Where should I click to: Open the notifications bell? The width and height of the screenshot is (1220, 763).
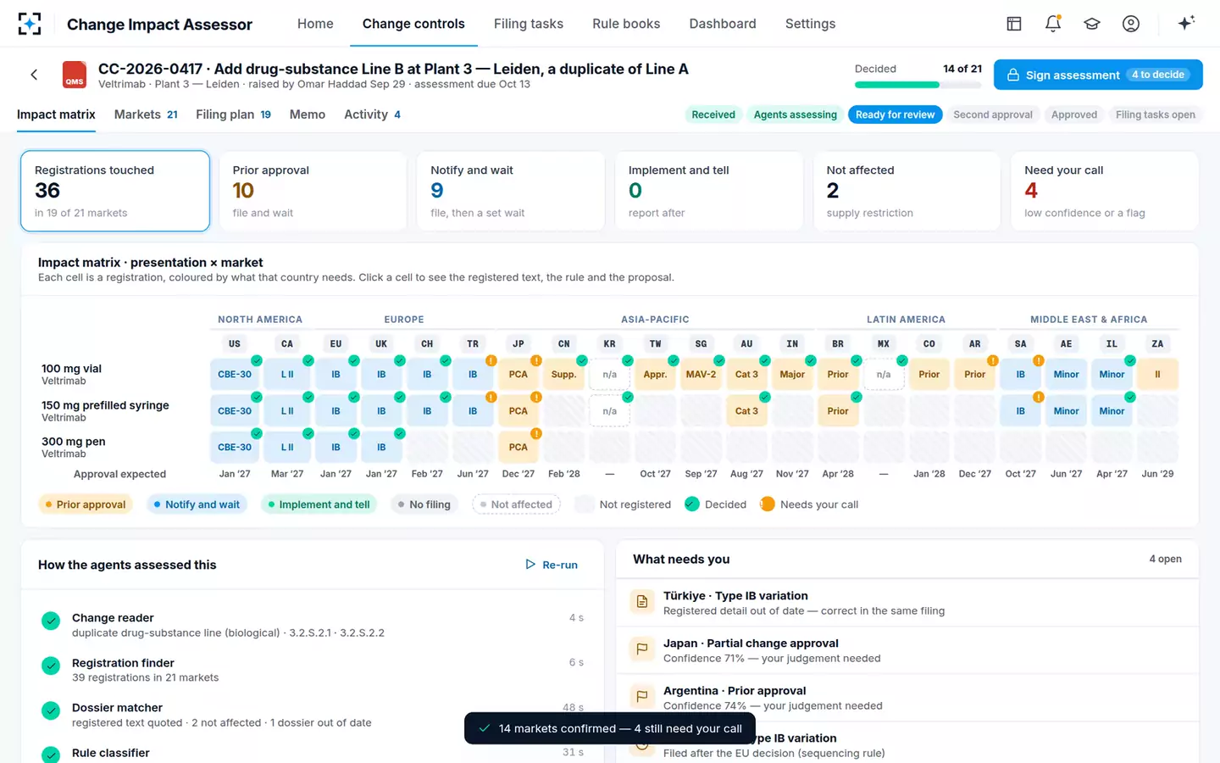[x=1053, y=24]
